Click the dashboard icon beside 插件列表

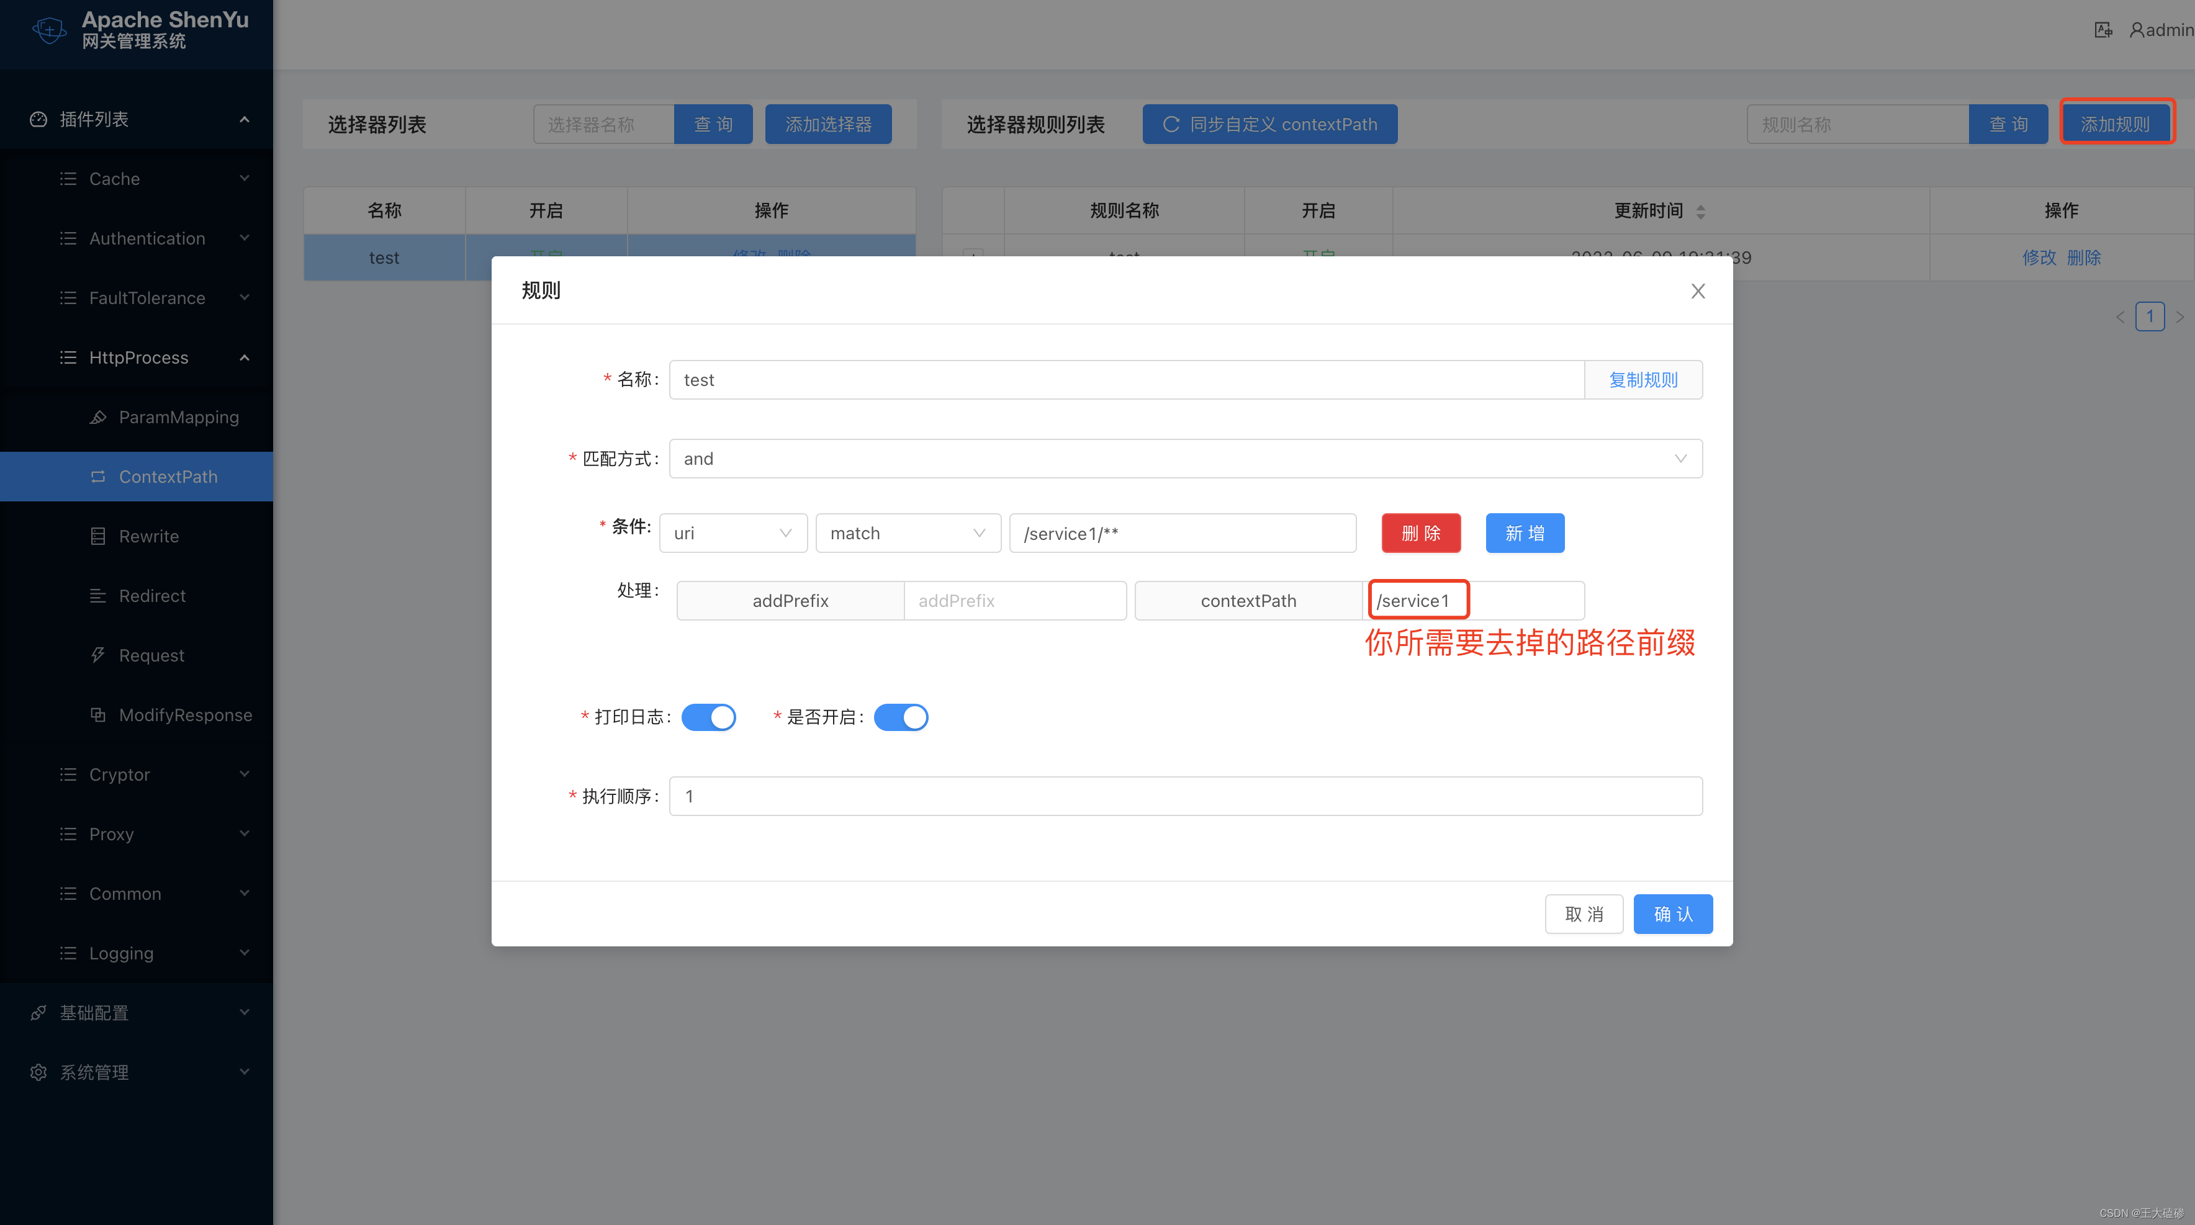pyautogui.click(x=38, y=119)
